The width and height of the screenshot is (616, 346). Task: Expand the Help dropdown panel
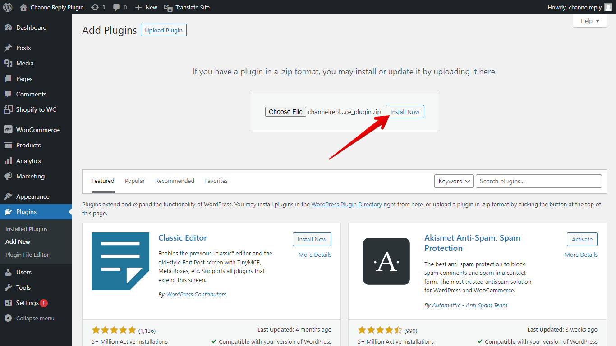[590, 21]
